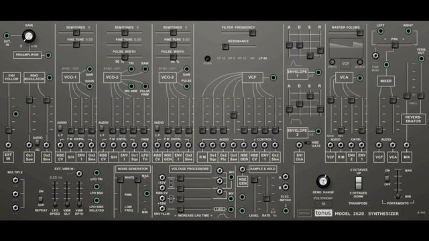Select the BR filter mode
Viewport: 429px width, 241px height.
252,58
